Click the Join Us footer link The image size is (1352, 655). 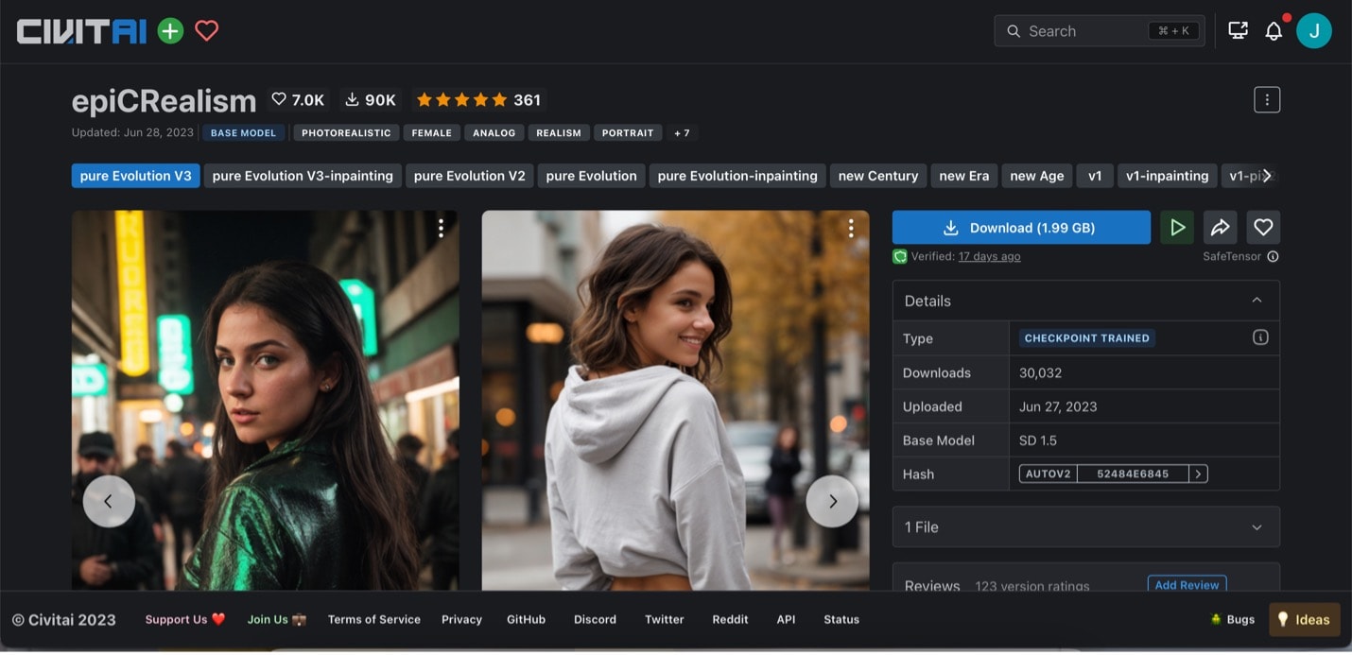coord(277,619)
